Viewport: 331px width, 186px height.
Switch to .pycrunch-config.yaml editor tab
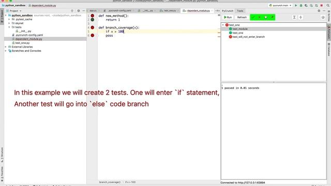(119, 10)
